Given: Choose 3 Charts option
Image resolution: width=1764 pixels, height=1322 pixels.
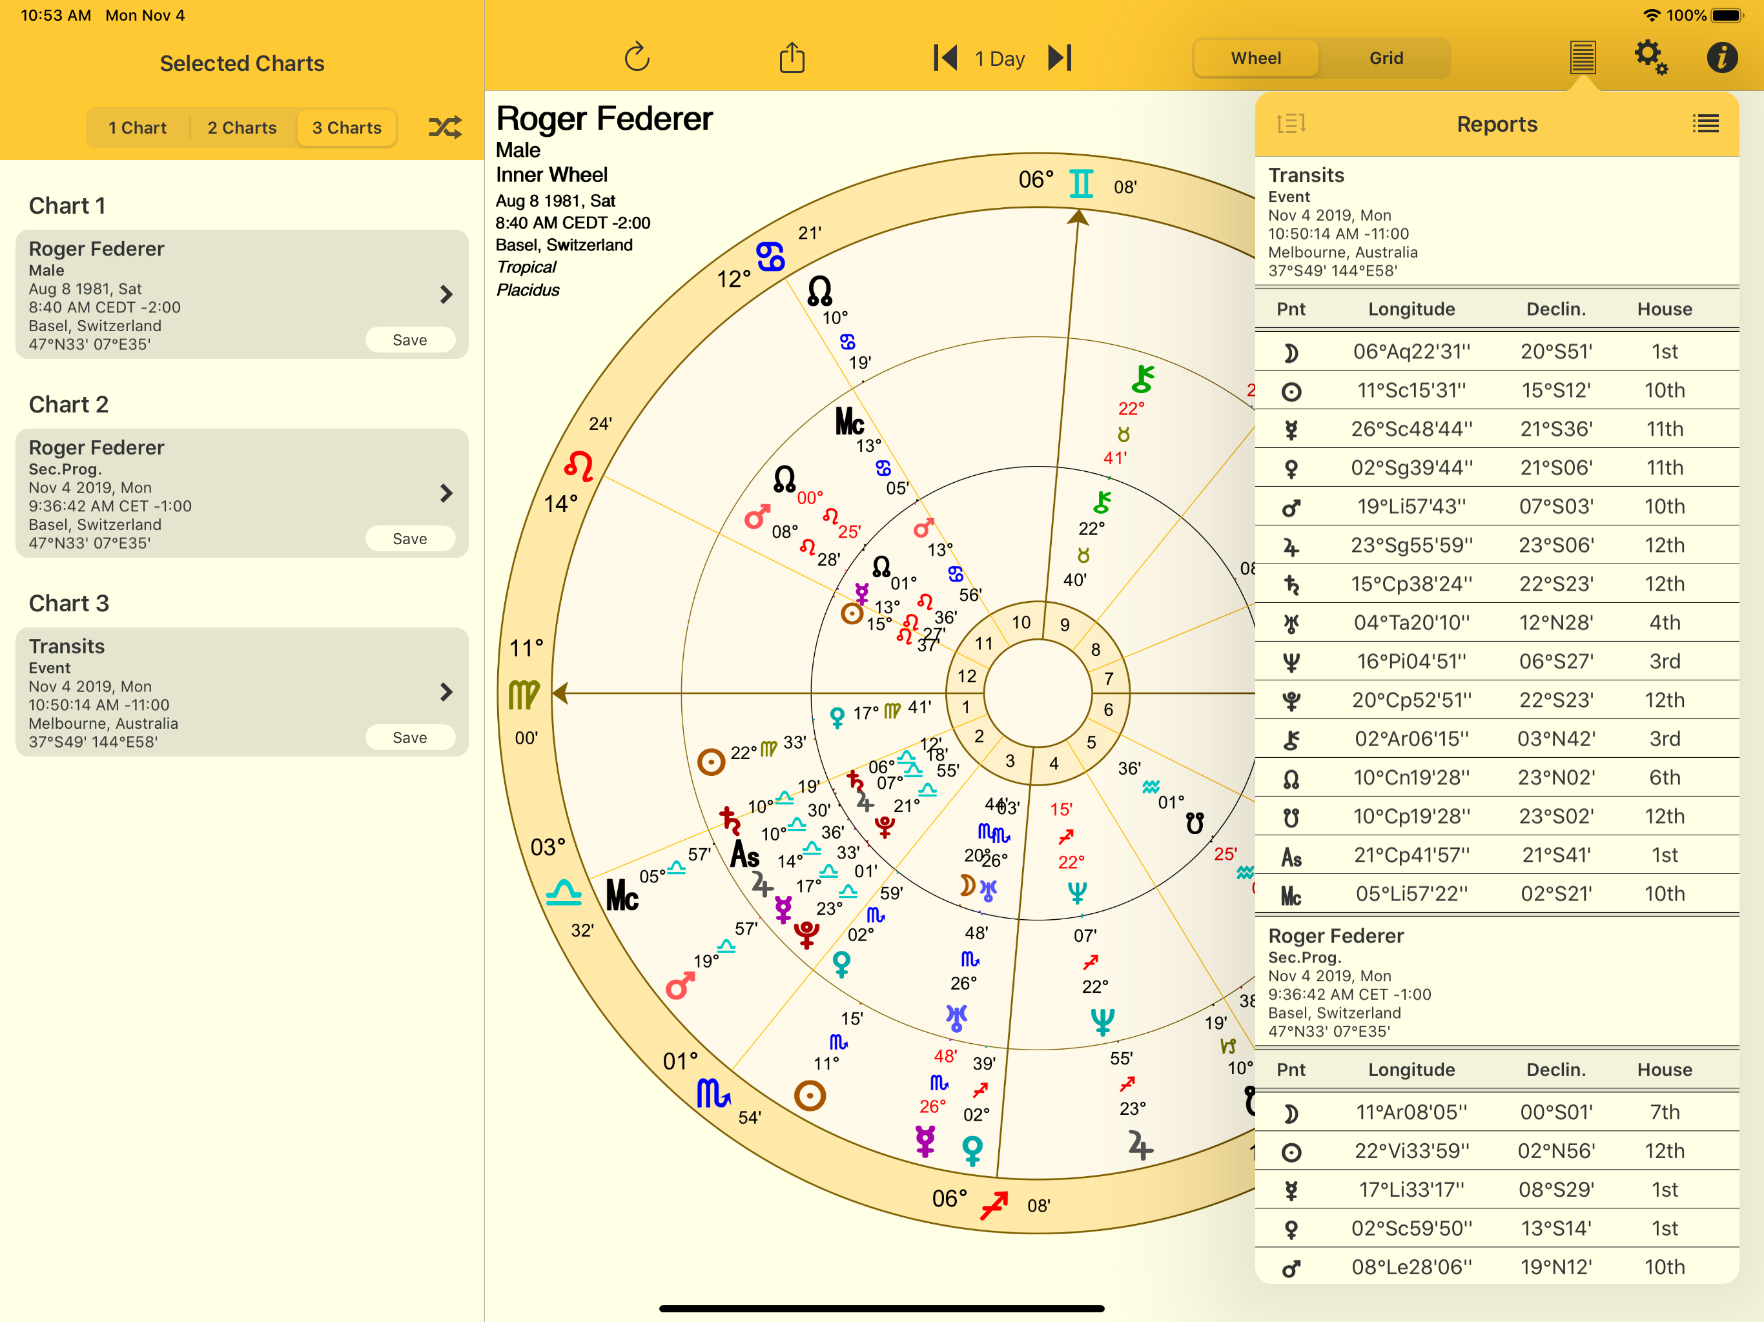Looking at the screenshot, I should point(347,128).
